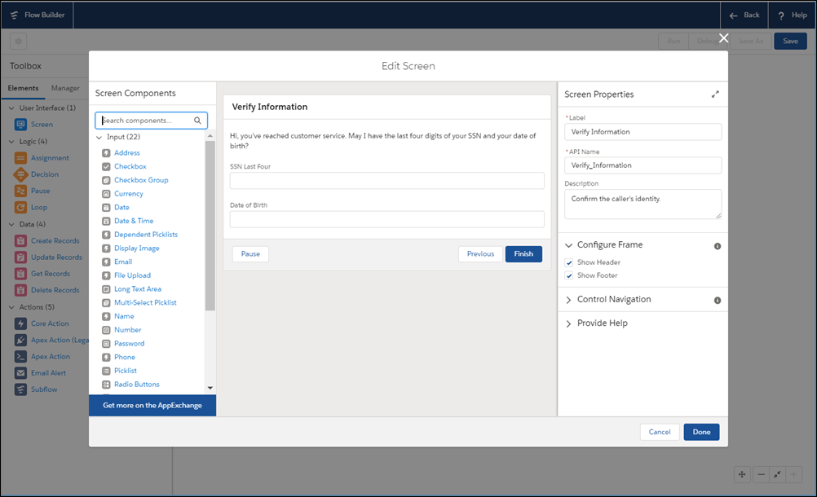The height and width of the screenshot is (497, 817).
Task: Click the Previous button in preview
Action: tap(480, 254)
